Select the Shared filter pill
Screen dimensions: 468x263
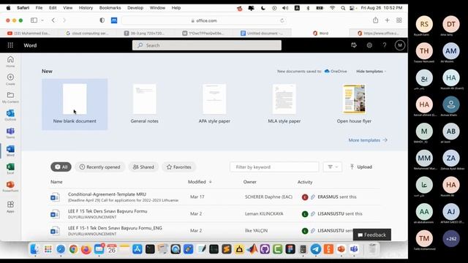[143, 167]
